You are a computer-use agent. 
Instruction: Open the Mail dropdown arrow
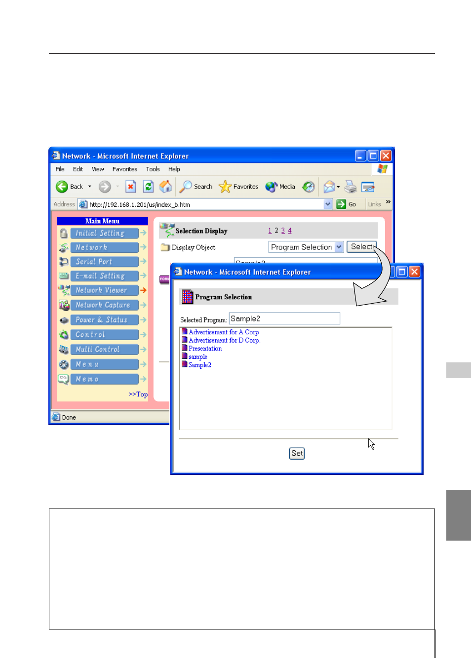click(x=338, y=187)
